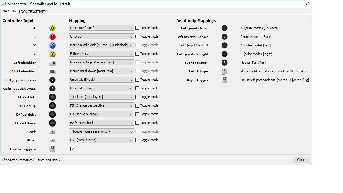This screenshot has height=193, width=343.
Task: Open the F3 [Debug overlay] dropdown
Action: point(102,114)
